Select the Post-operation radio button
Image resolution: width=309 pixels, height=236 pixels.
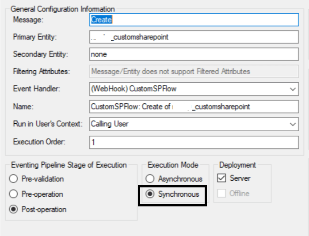point(14,209)
